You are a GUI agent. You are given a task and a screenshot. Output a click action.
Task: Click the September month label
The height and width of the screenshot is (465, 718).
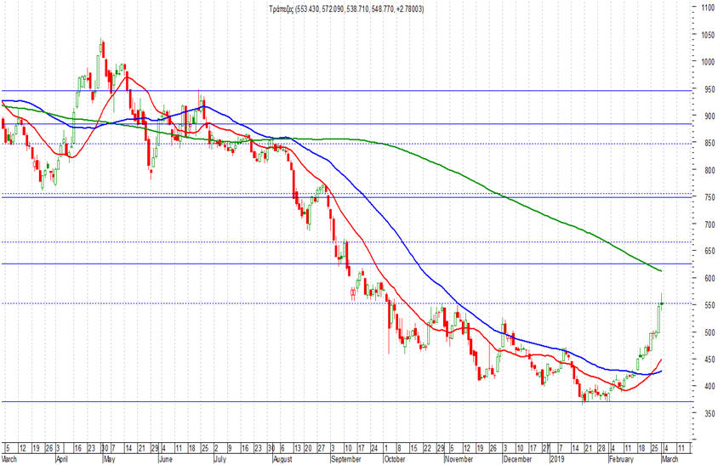[345, 459]
